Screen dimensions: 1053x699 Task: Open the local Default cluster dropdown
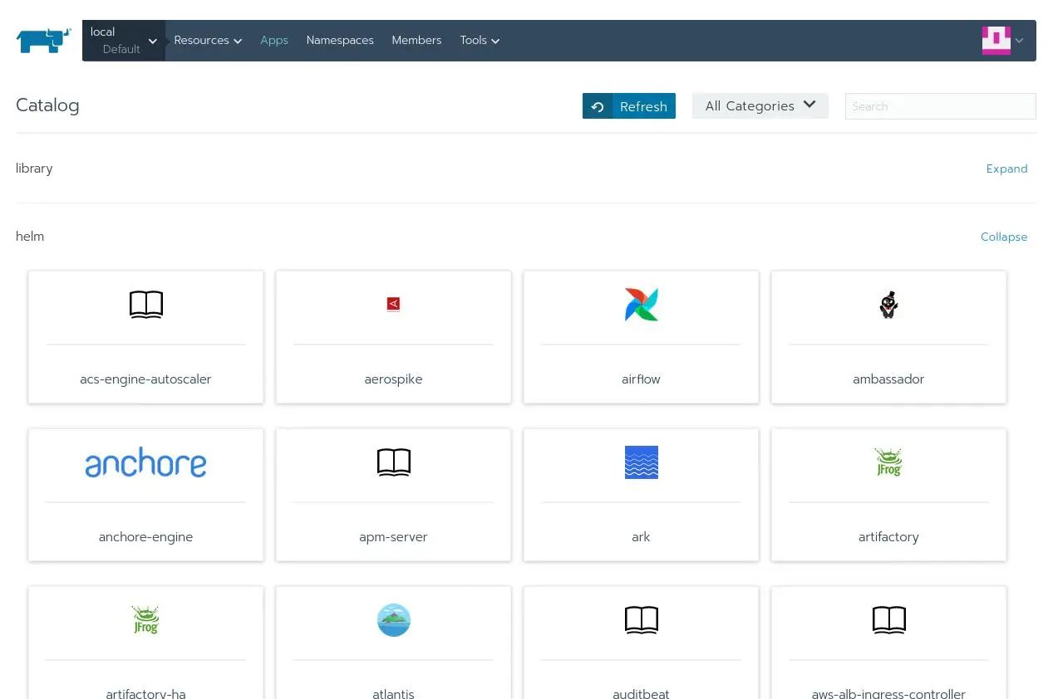[124, 40]
